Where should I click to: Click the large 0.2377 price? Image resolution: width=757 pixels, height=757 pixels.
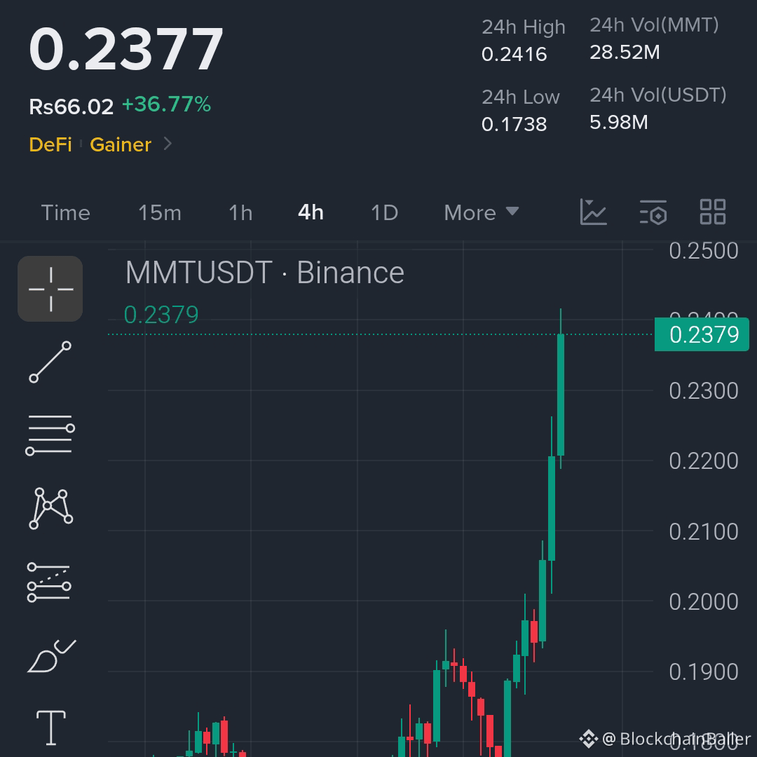[126, 49]
